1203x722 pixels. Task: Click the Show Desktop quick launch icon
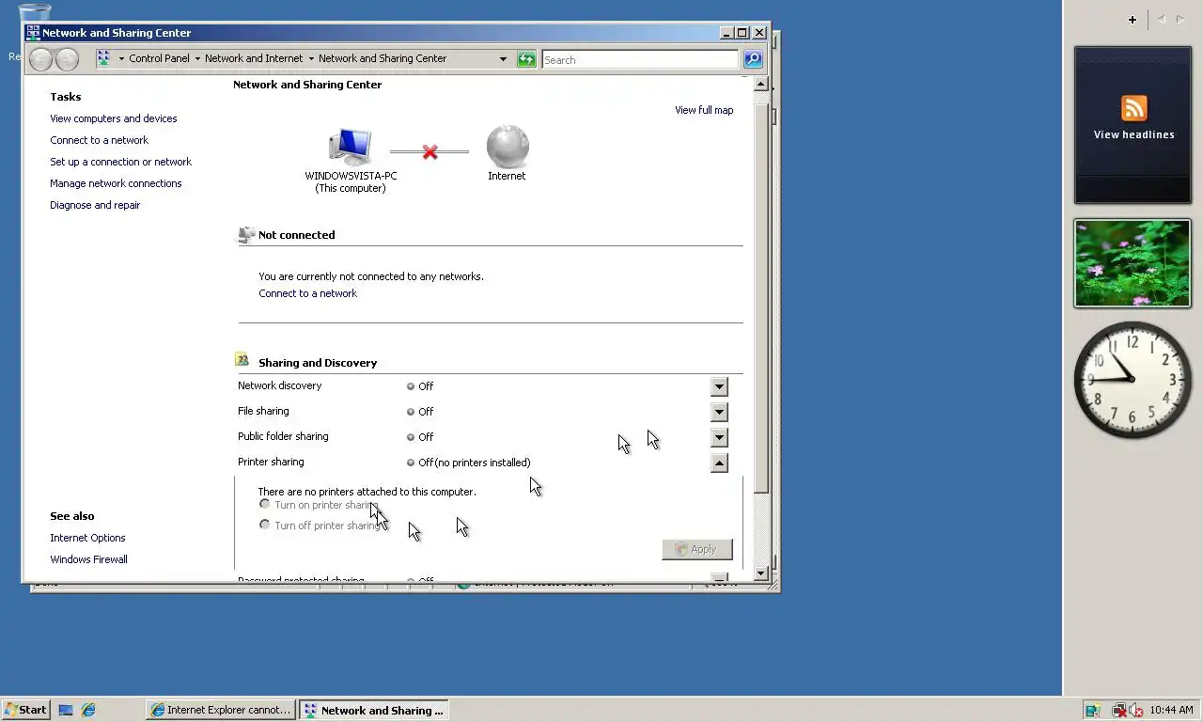click(x=66, y=710)
